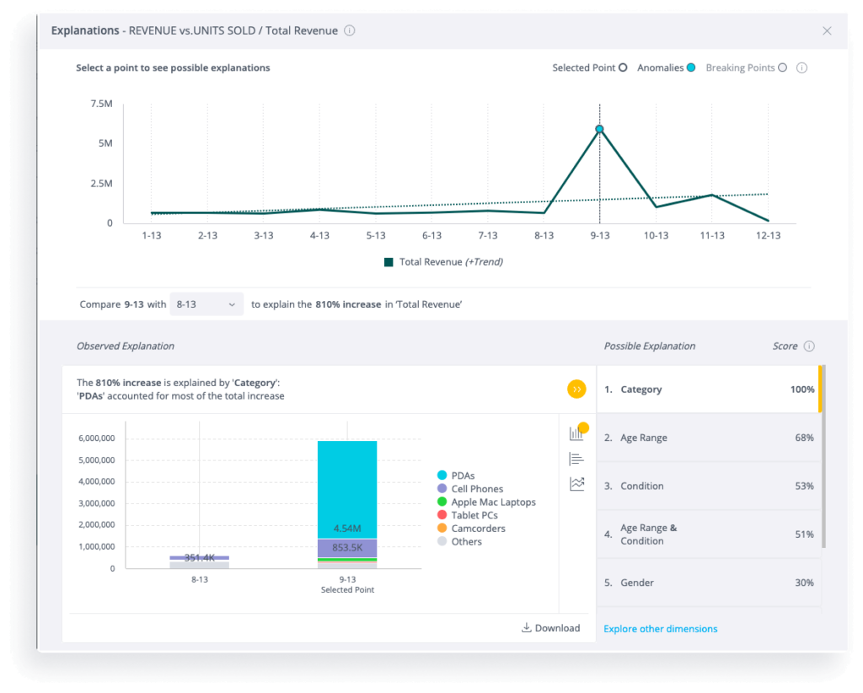Click the yellow double-arrow expand icon
863x693 pixels.
click(576, 389)
